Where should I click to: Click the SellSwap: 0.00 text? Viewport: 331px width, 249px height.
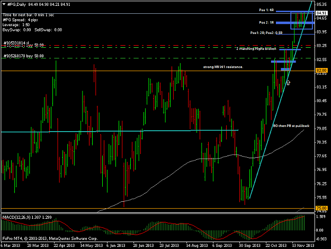pos(48,30)
